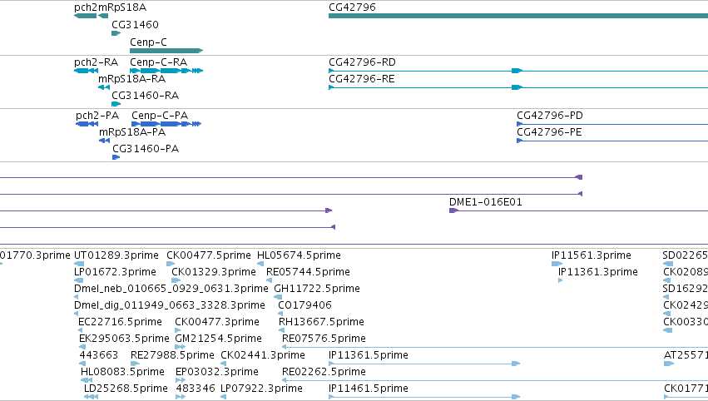Select the mRpS18A-RA transcript glyph
Image resolution: width=708 pixels, height=401 pixels.
click(104, 87)
